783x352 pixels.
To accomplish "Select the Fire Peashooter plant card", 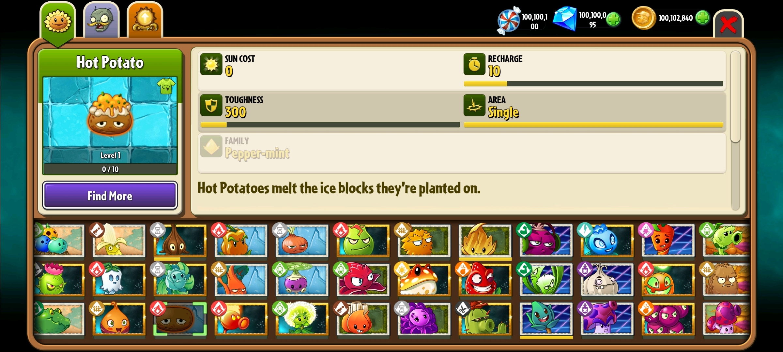I will [241, 319].
